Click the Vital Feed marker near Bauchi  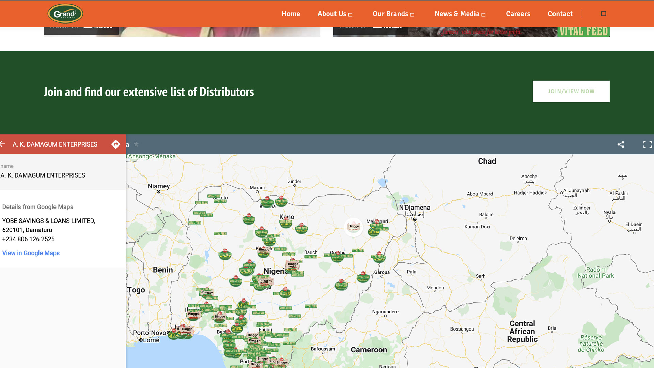311,257
